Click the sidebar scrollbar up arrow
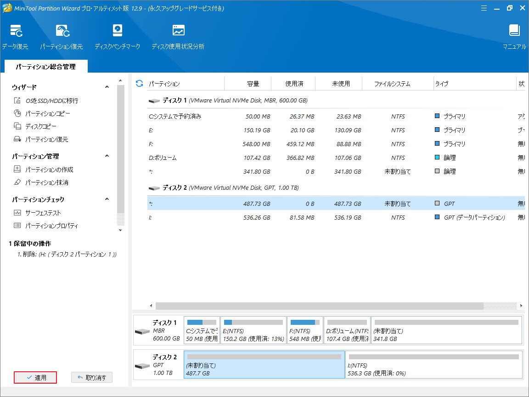 click(120, 80)
